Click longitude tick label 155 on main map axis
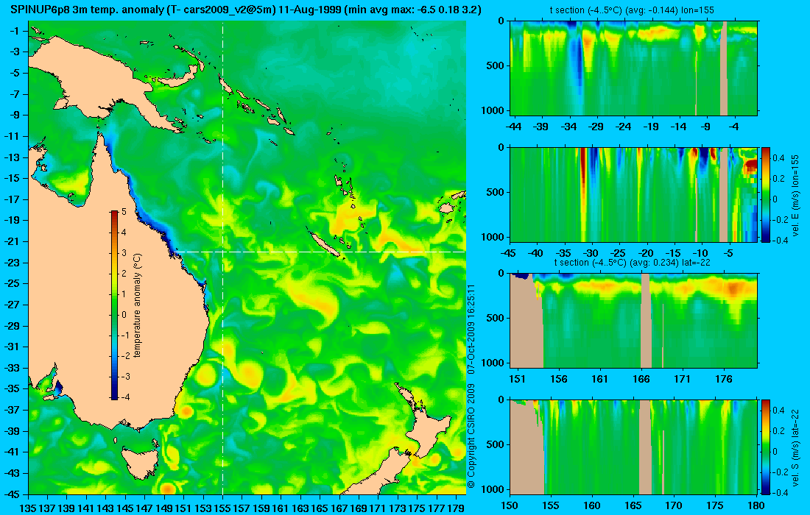This screenshot has width=810, height=515. 222,508
